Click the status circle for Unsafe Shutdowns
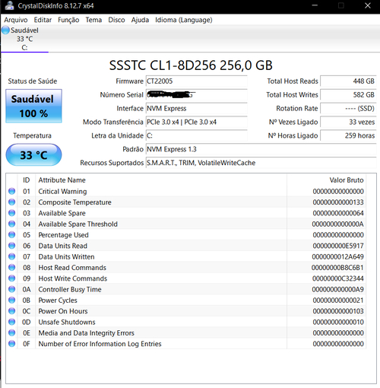Image resolution: width=380 pixels, height=388 pixels. (x=11, y=322)
